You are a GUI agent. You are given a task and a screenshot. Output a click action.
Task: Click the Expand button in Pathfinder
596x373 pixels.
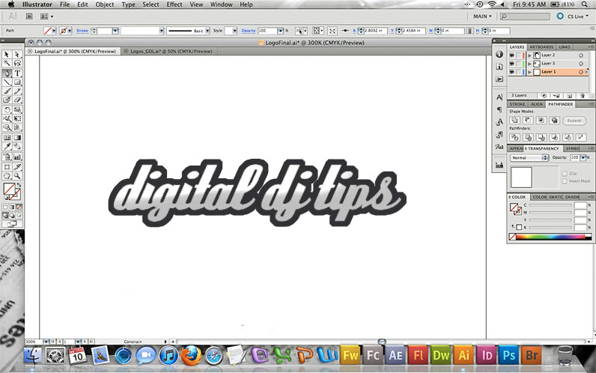click(574, 121)
